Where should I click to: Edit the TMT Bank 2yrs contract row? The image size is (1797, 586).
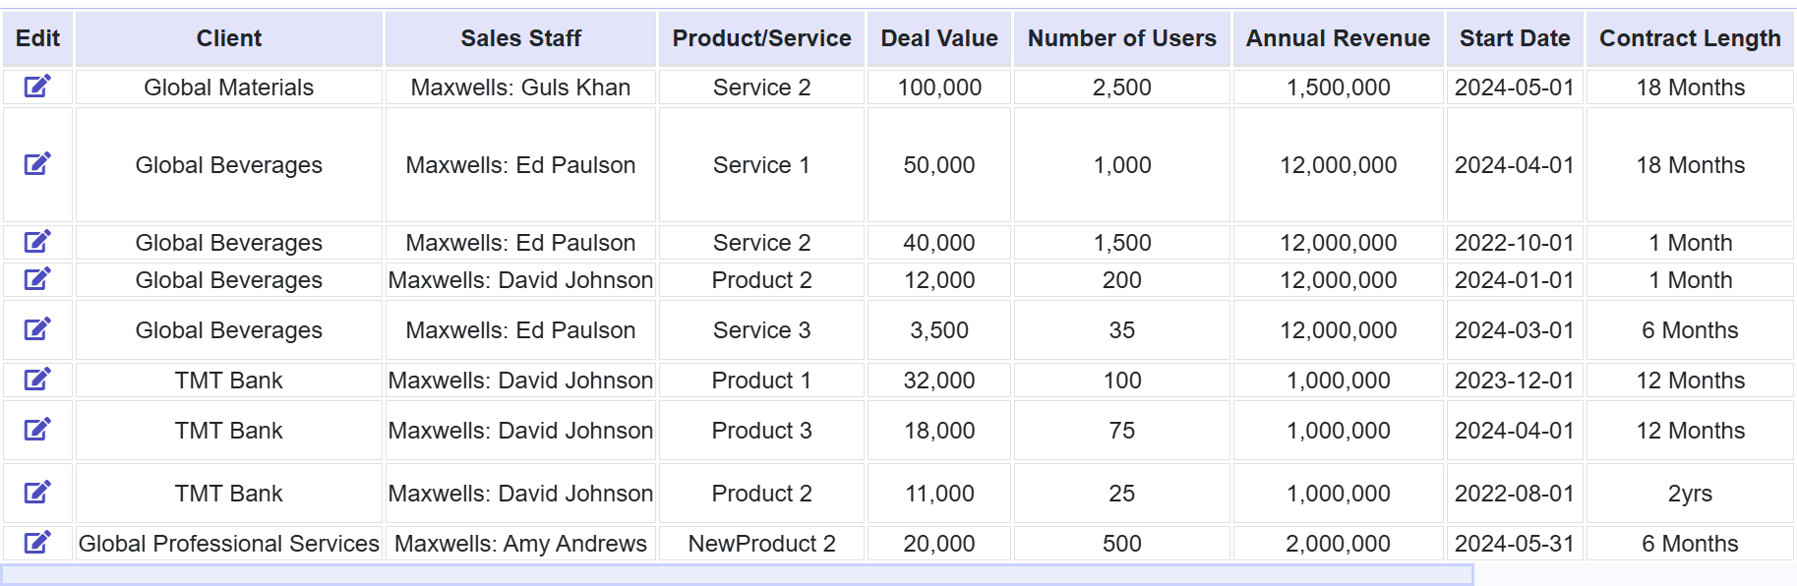point(37,493)
